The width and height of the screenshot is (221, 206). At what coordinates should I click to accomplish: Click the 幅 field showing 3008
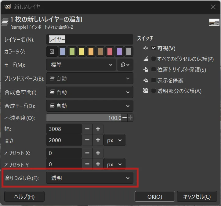pos(64,129)
